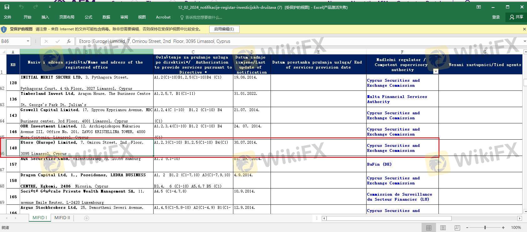
Task: Select the date cell '30.07.2014.'
Action: tap(252, 148)
